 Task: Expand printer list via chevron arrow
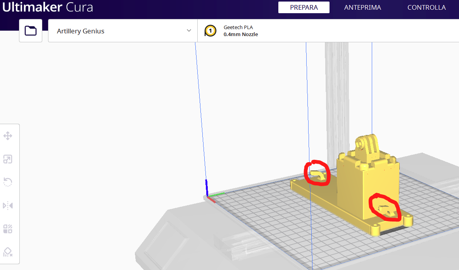click(189, 31)
